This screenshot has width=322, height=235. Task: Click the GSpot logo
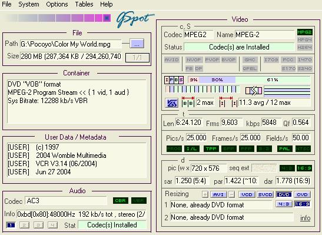(x=135, y=19)
